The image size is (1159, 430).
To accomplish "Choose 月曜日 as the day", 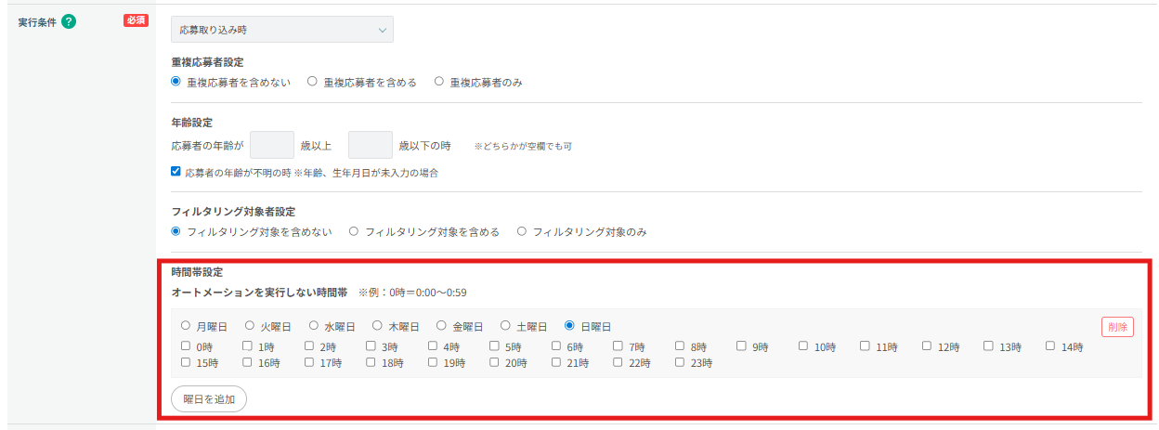I will (x=186, y=326).
